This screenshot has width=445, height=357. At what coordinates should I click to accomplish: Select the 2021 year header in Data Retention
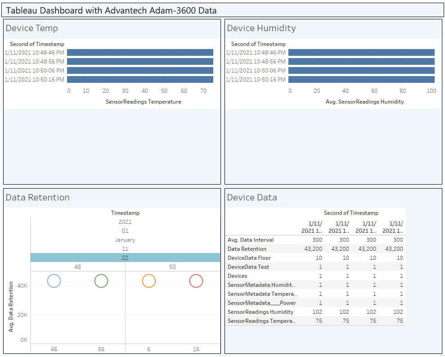[x=125, y=222]
